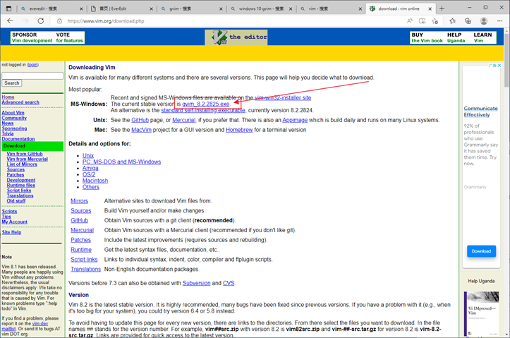The width and height of the screenshot is (510, 338).
Task: Download gvim_8.2.2825.exe link
Action: coord(205,104)
